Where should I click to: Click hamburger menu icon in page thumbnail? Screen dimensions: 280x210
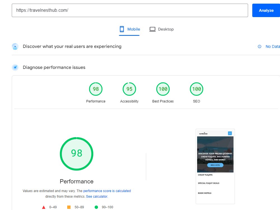click(230, 133)
